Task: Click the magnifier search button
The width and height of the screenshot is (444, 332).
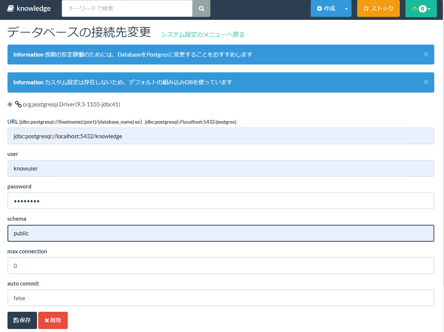Action: tap(201, 9)
